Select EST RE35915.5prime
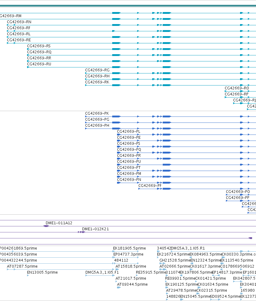256x301 pixels. pyautogui.click(x=150, y=272)
